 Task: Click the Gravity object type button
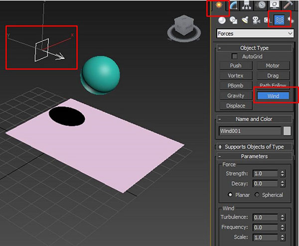coord(236,96)
